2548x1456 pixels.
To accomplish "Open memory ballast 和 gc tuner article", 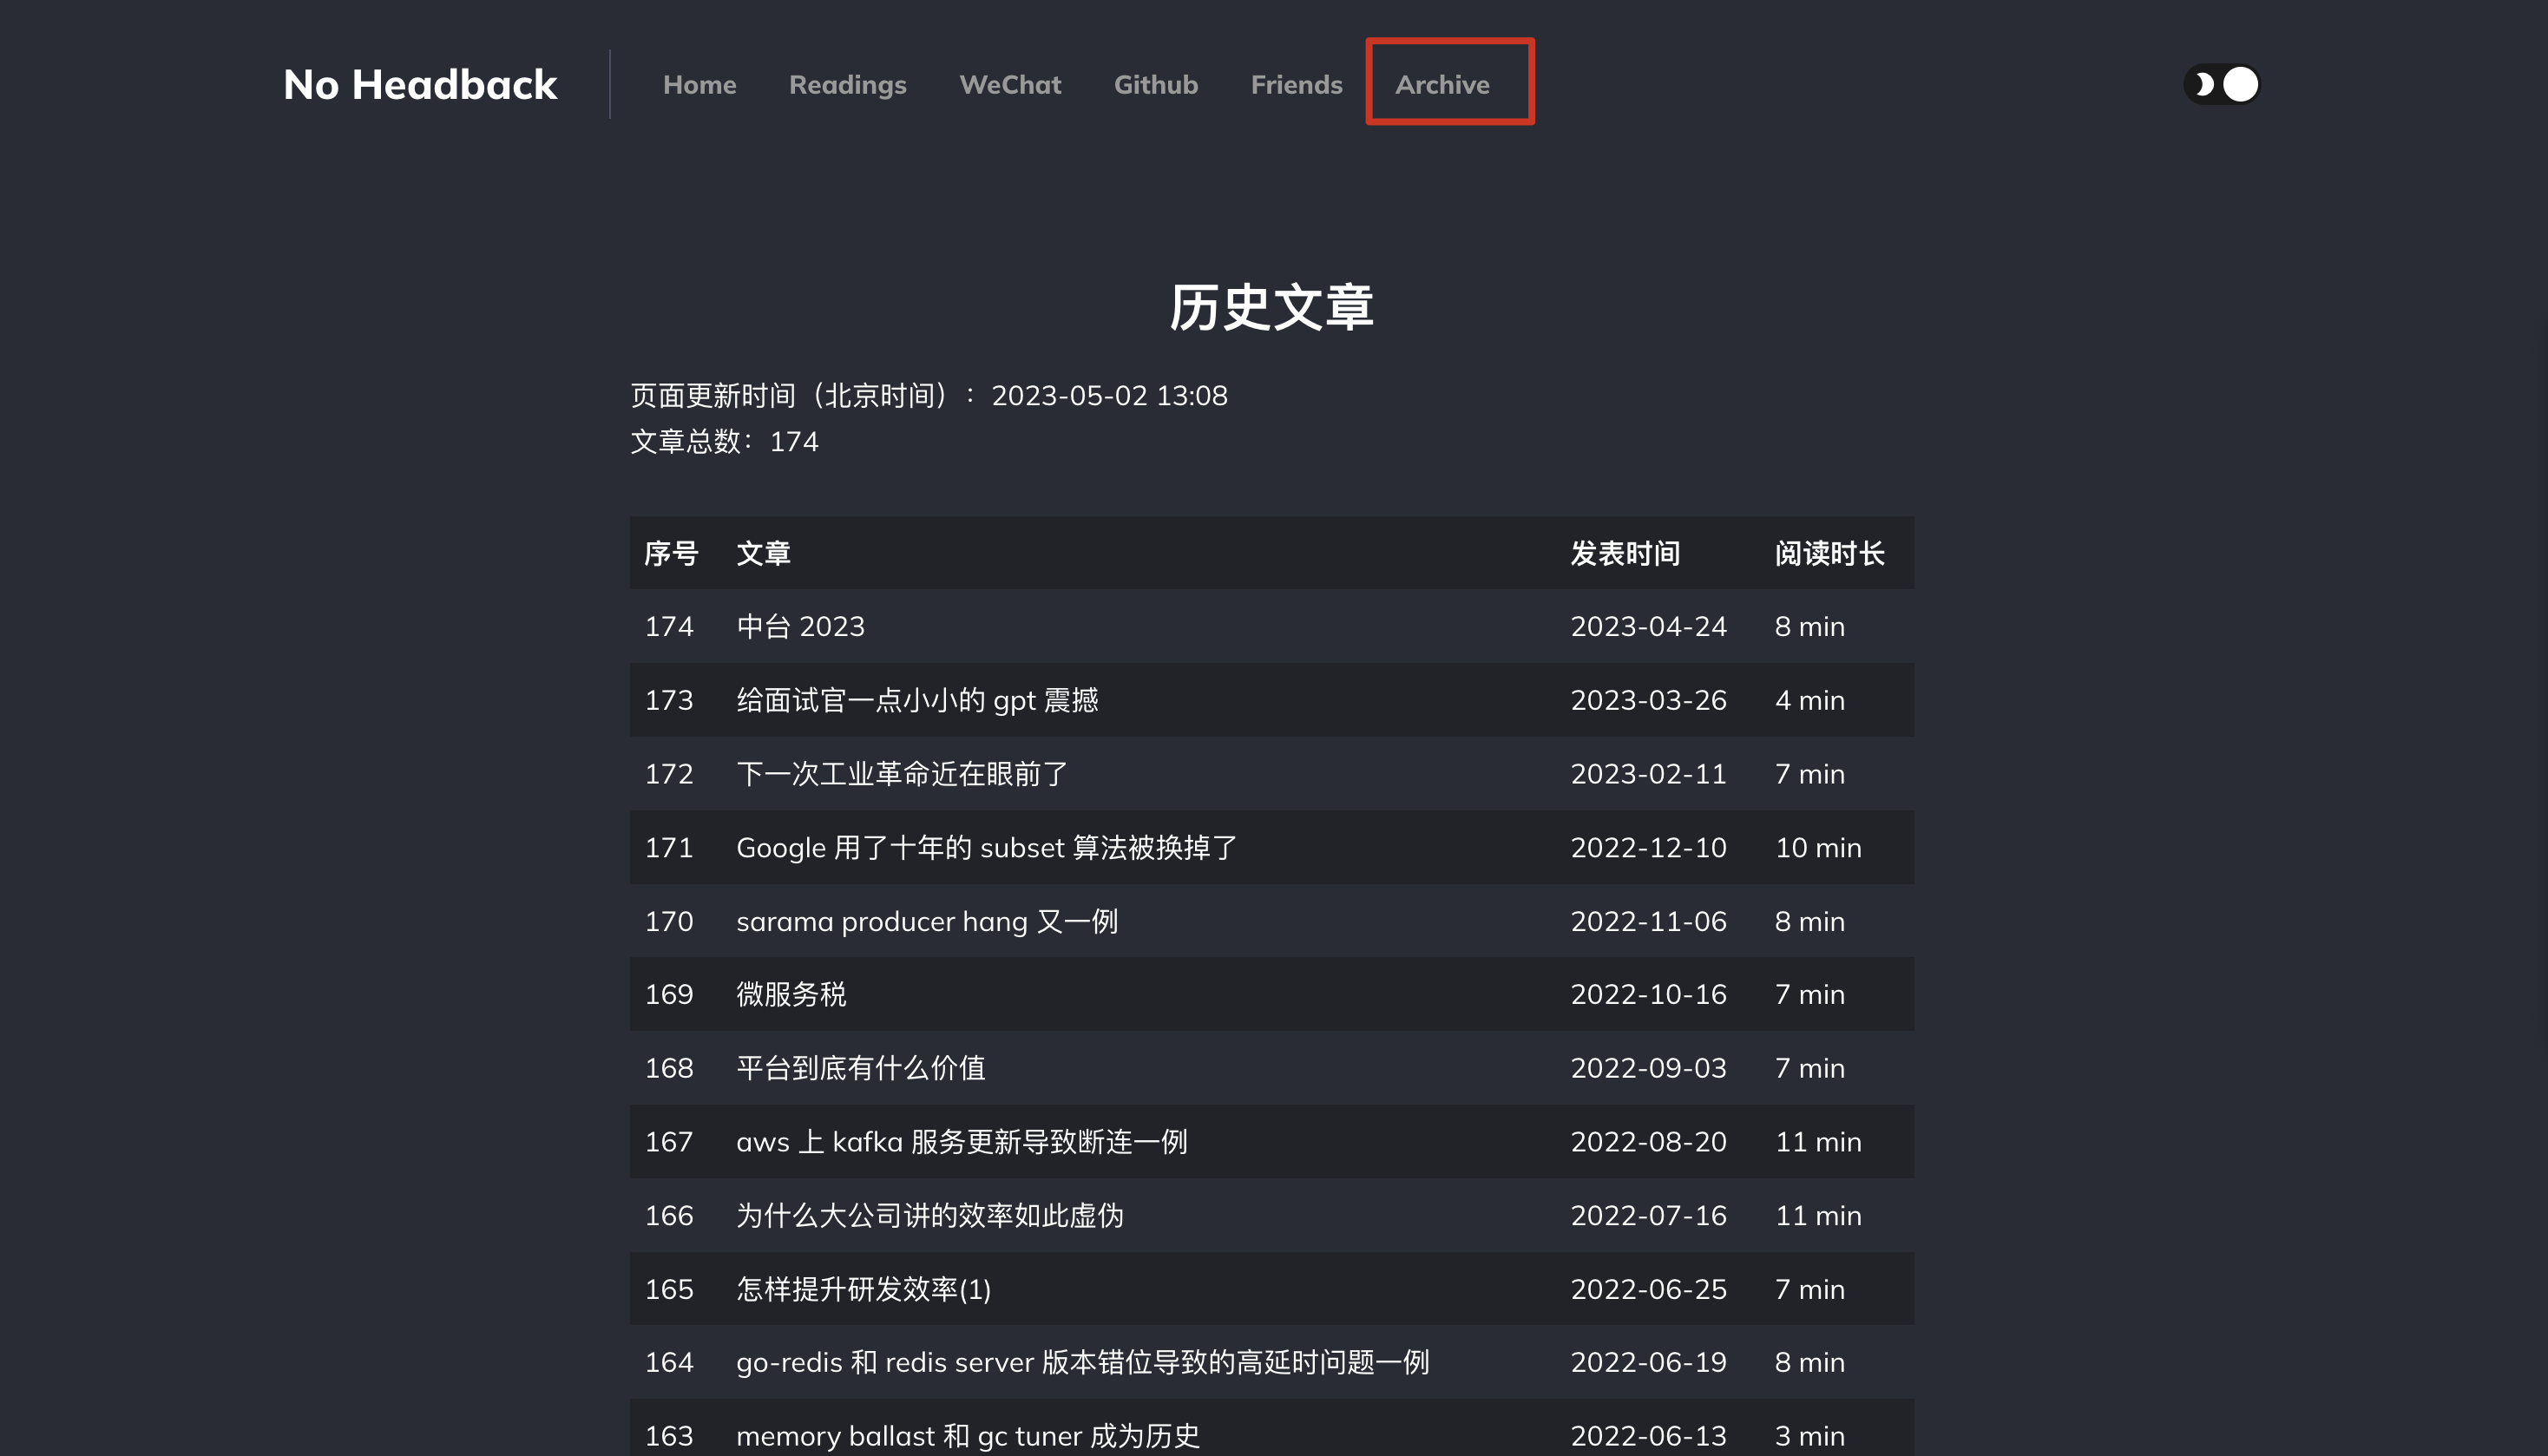I will [x=967, y=1436].
